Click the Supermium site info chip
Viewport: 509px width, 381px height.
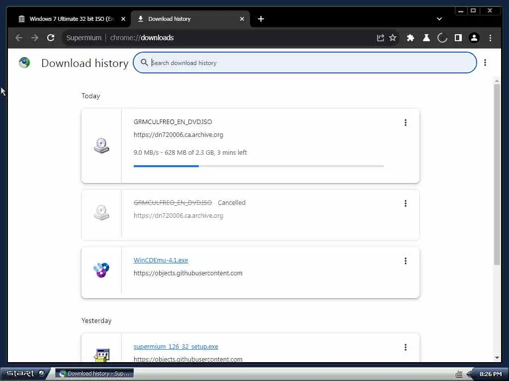point(84,38)
